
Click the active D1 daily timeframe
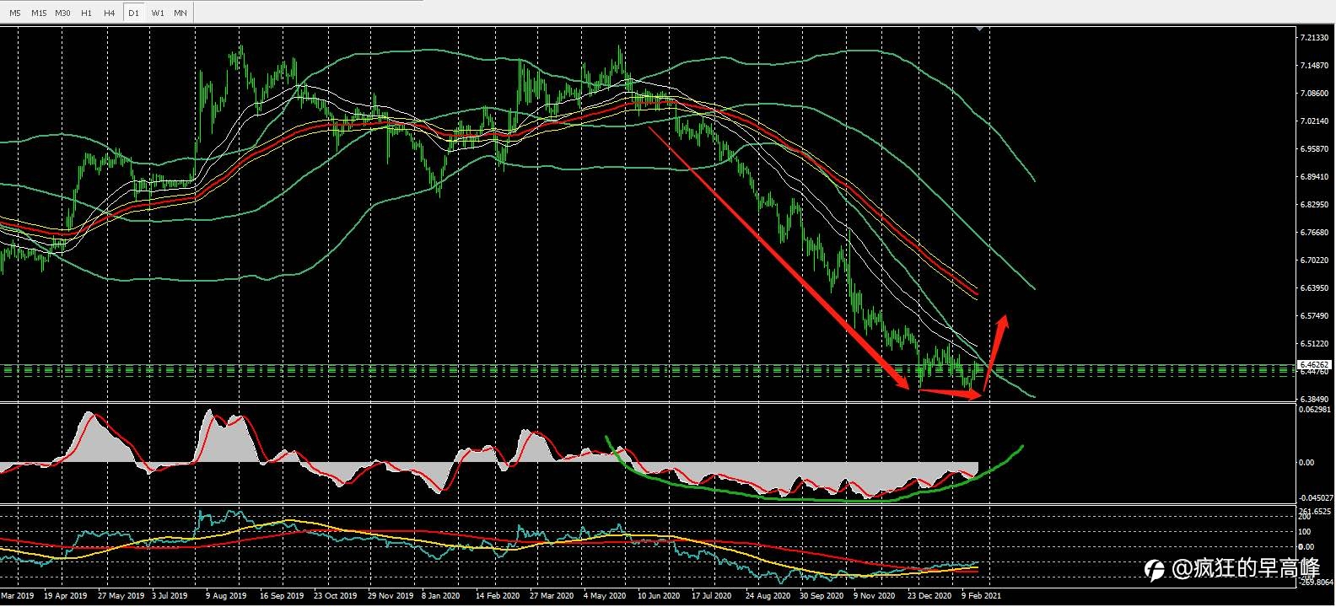pyautogui.click(x=133, y=13)
